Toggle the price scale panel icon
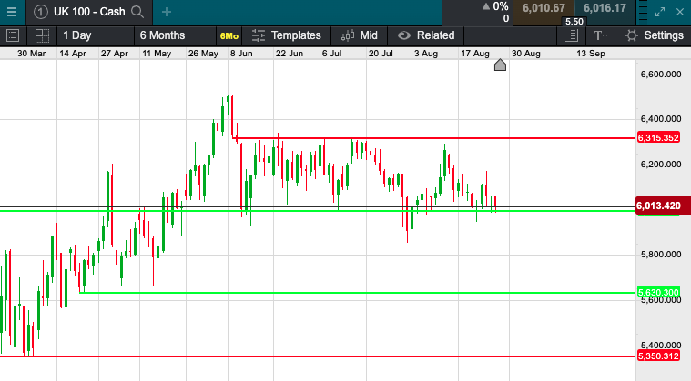Viewport: 691px width, 381px height. coord(572,35)
